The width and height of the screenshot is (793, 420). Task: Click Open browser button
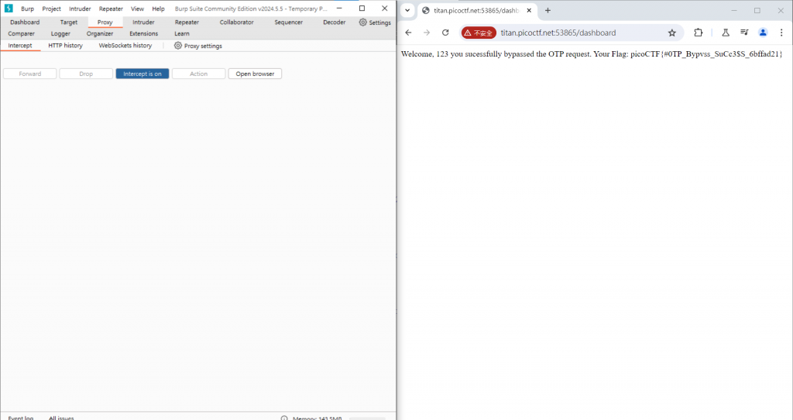tap(255, 74)
